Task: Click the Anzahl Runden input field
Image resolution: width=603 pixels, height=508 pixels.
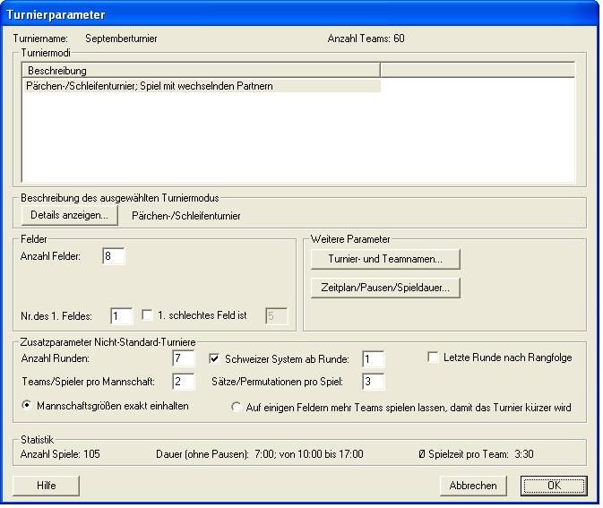Action: point(183,358)
